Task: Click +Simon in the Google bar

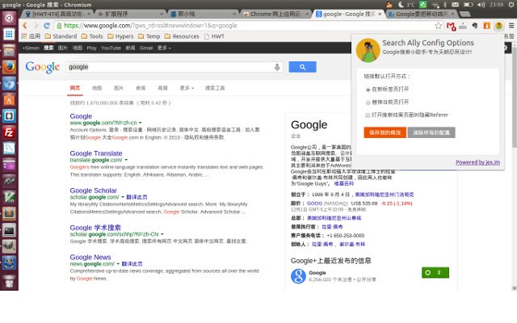Action: [x=31, y=48]
